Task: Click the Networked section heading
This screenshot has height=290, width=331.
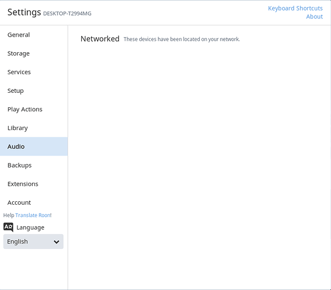Action: coord(100,39)
